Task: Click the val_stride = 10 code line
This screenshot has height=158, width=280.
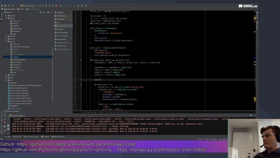Action: tap(98, 16)
